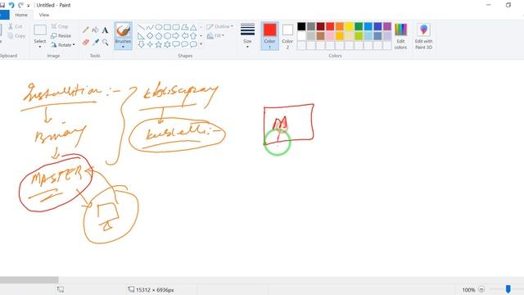Pick the Hexagon shape
The image size is (524, 295).
click(167, 36)
